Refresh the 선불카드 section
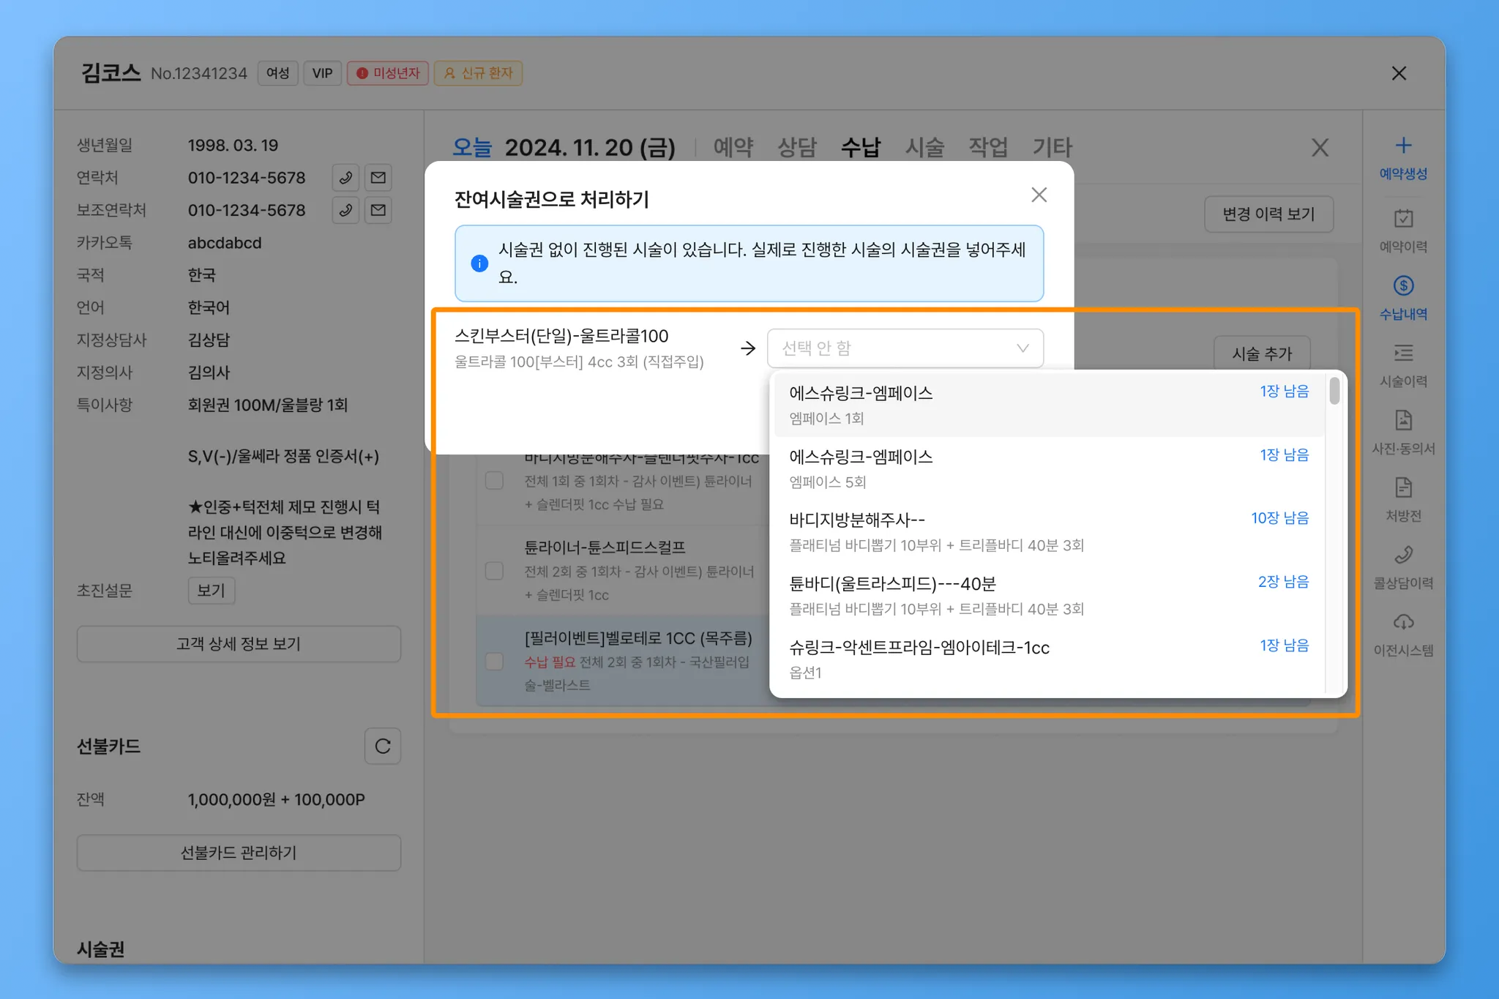Screen dimensions: 1499x999 [x=382, y=747]
